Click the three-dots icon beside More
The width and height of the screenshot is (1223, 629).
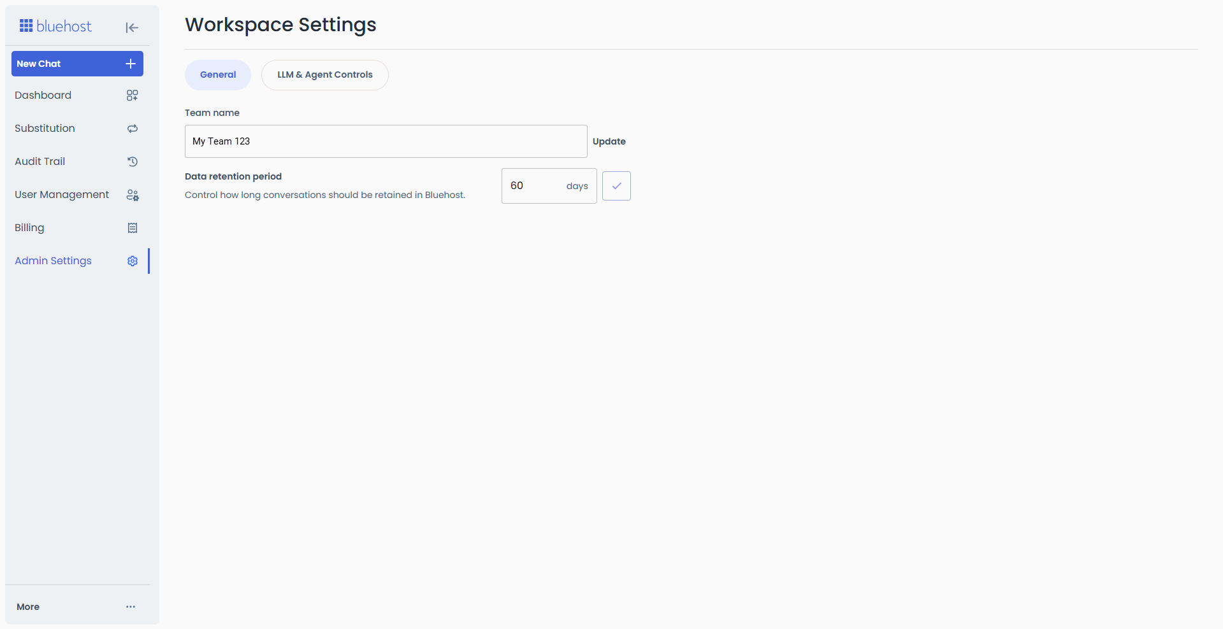131,607
